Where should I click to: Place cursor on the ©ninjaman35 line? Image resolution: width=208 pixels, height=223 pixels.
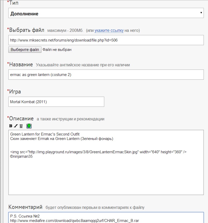pyautogui.click(x=21, y=156)
